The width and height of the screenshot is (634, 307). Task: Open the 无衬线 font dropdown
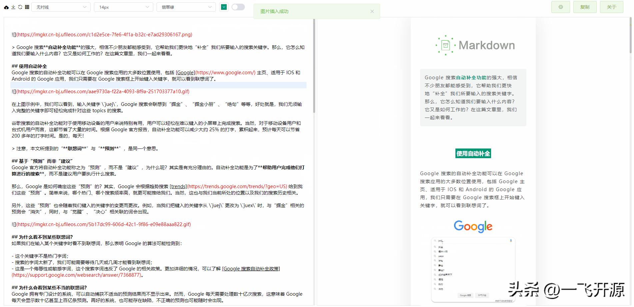pos(61,7)
